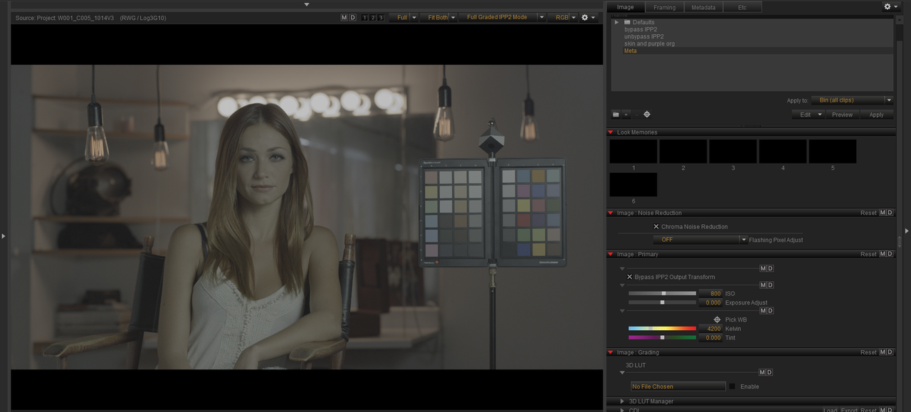The image size is (911, 412).
Task: Click the M button above the Kelvin section
Action: pos(763,311)
